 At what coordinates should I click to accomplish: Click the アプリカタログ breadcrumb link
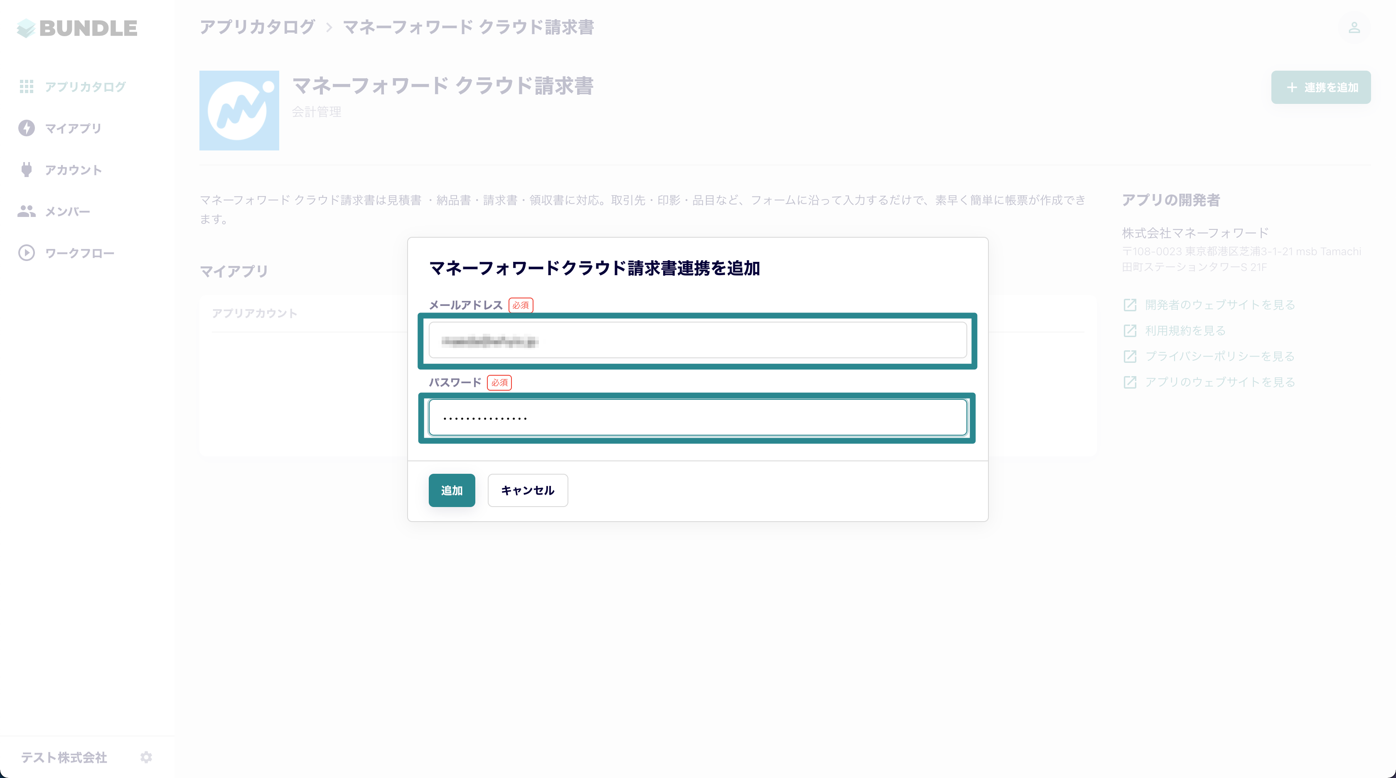click(x=258, y=27)
